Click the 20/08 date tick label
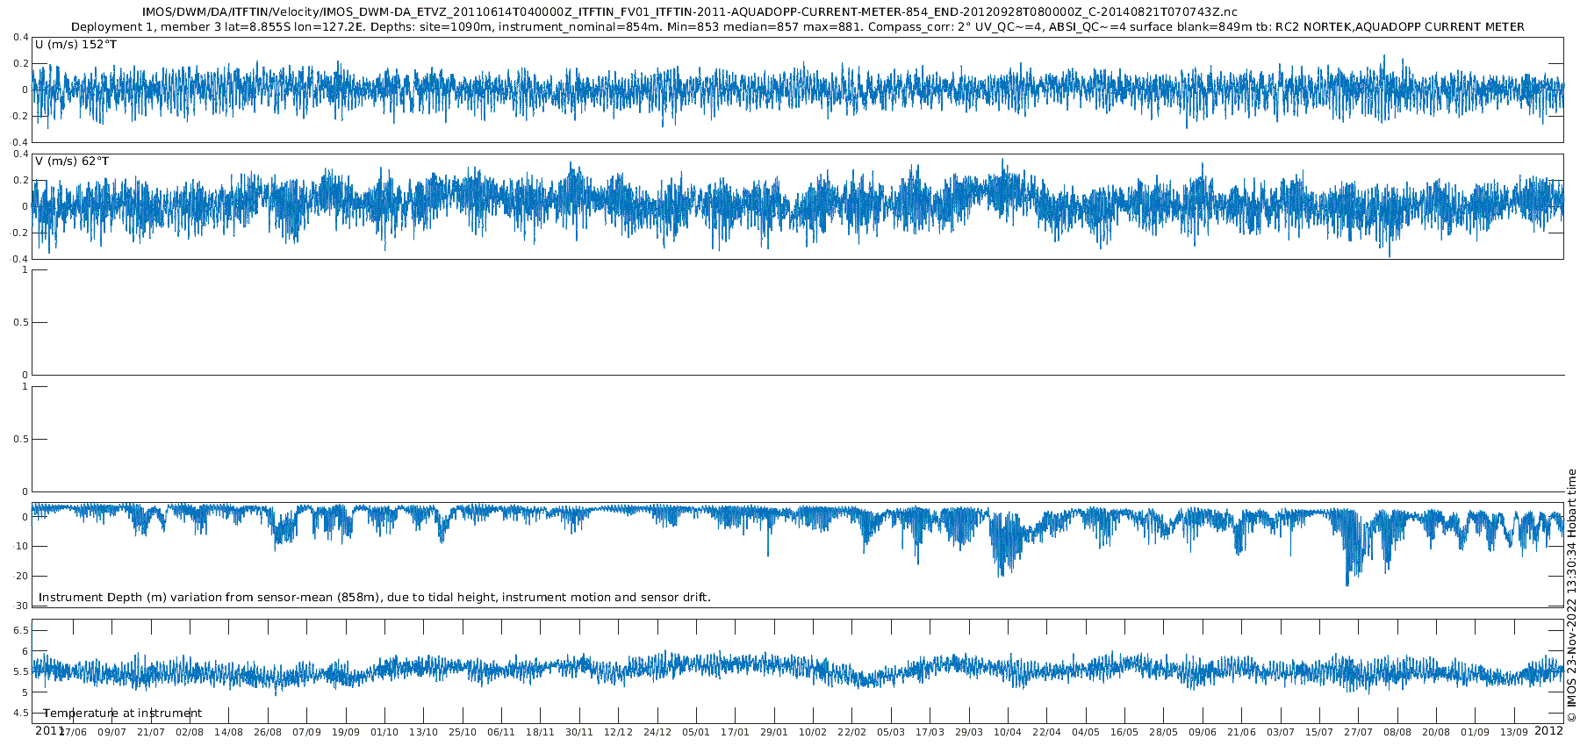This screenshot has width=1580, height=746. pos(1436,732)
